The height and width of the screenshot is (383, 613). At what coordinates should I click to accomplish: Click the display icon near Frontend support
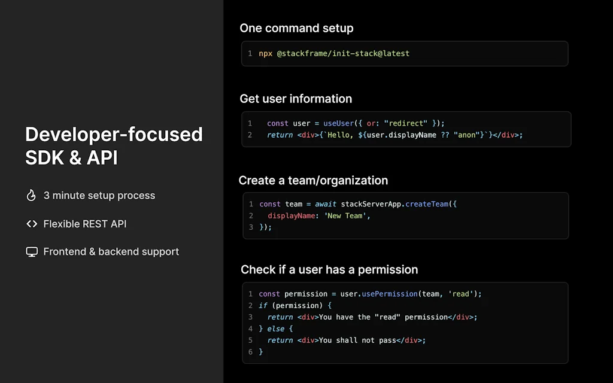(31, 251)
